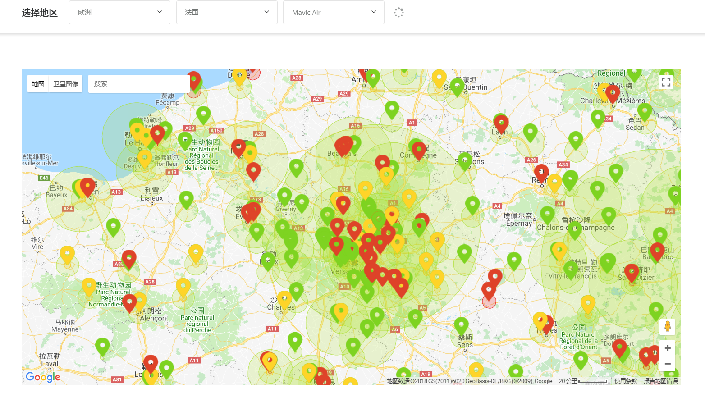Select the yellow marker at Deauville
Image resolution: width=705 pixels, height=393 pixels.
(145, 159)
